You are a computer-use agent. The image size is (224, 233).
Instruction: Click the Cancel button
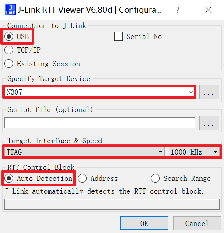197,223
